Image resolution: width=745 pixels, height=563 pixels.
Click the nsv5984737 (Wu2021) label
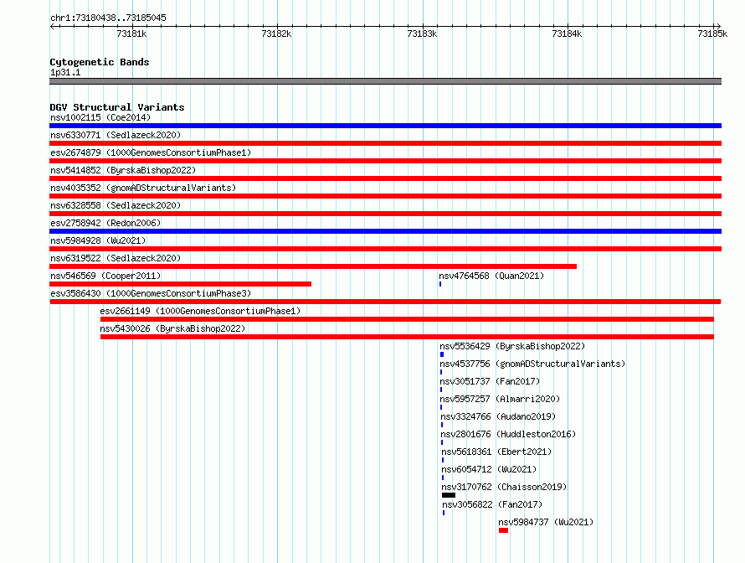(546, 522)
